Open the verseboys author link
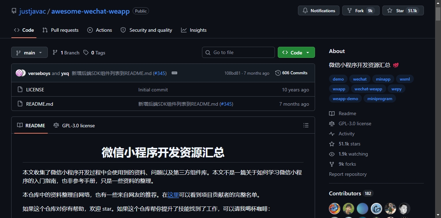Viewport: 441px width, 218px height. (39, 73)
